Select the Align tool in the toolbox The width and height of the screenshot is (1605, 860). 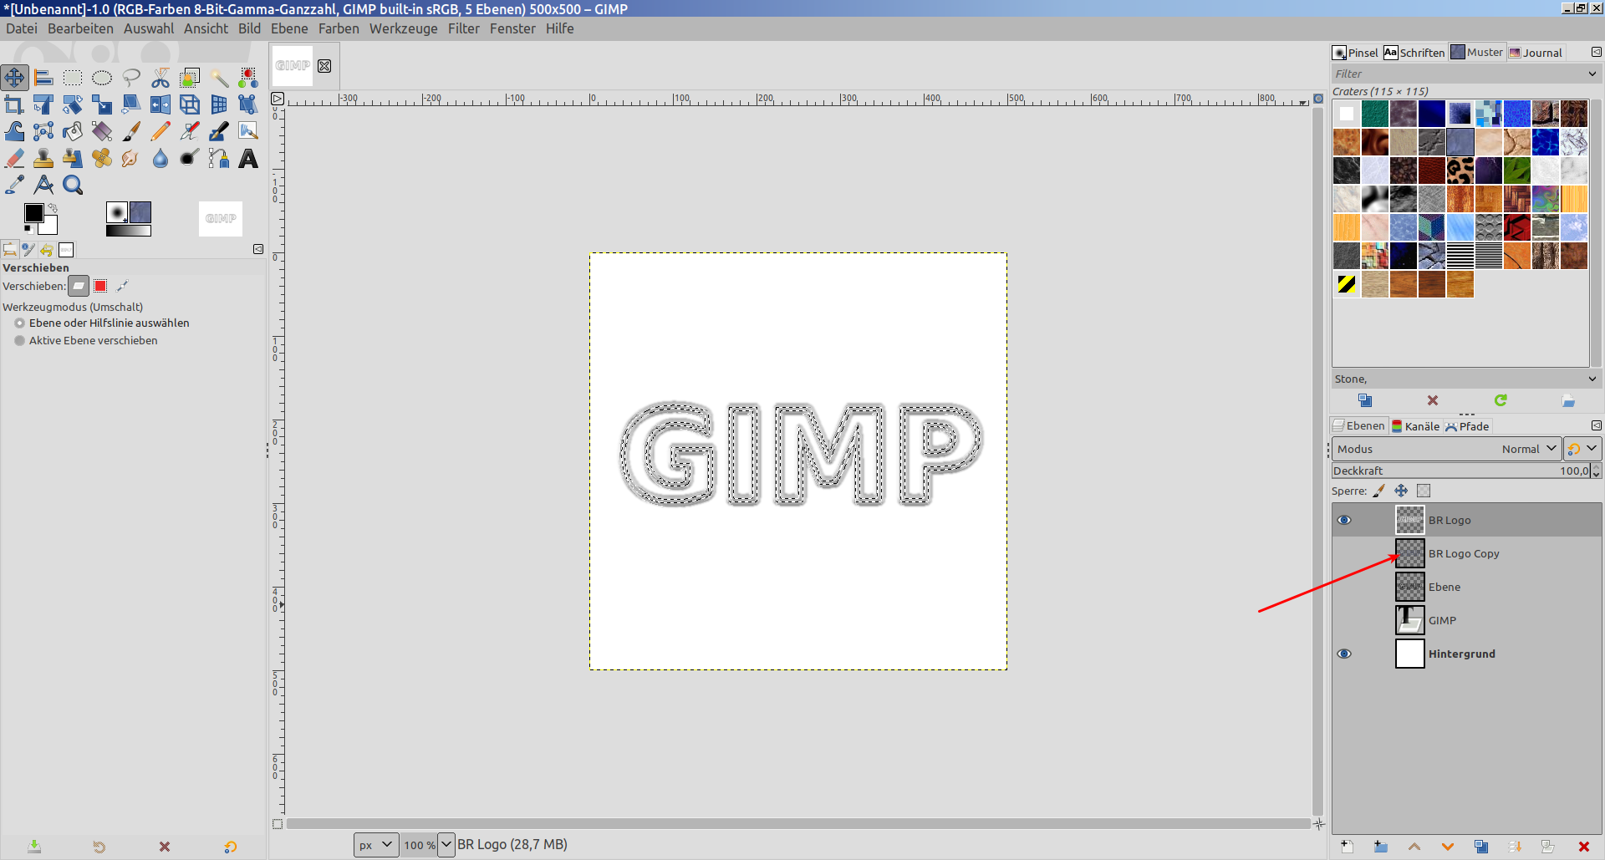43,78
